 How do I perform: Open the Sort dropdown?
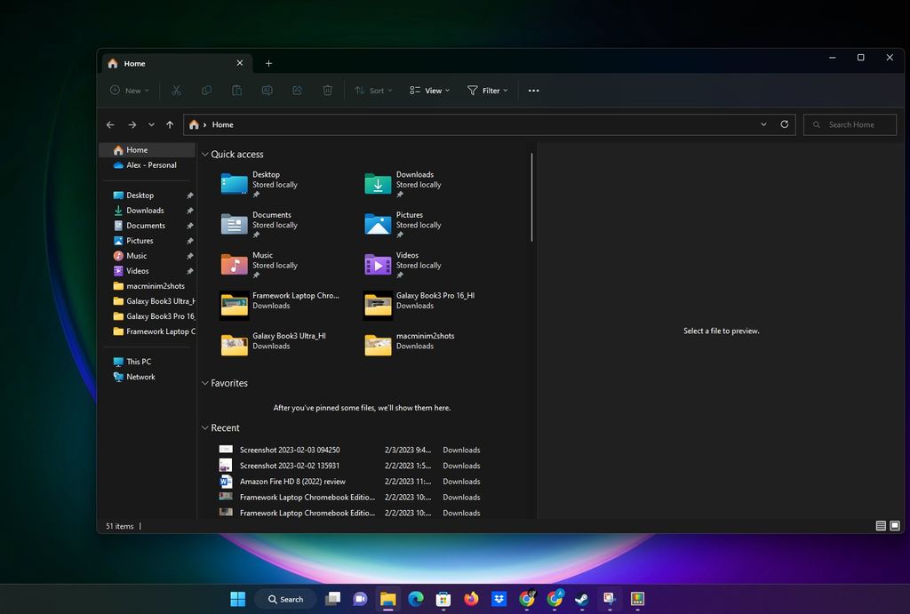[373, 90]
